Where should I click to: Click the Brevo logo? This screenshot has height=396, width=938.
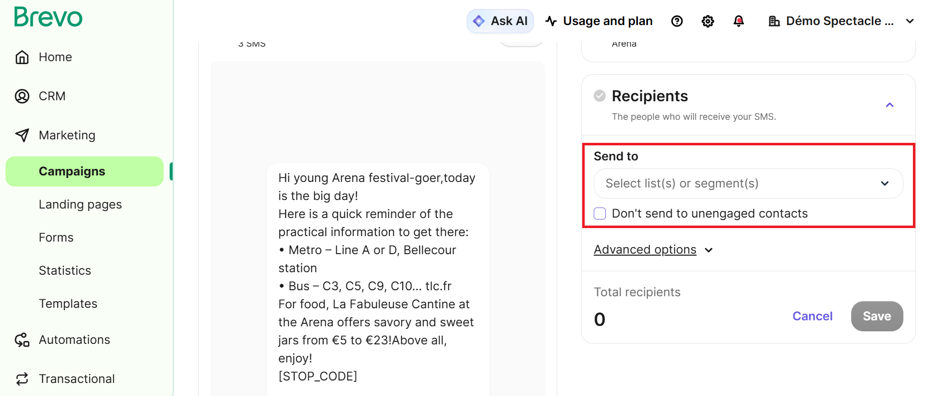[x=48, y=17]
